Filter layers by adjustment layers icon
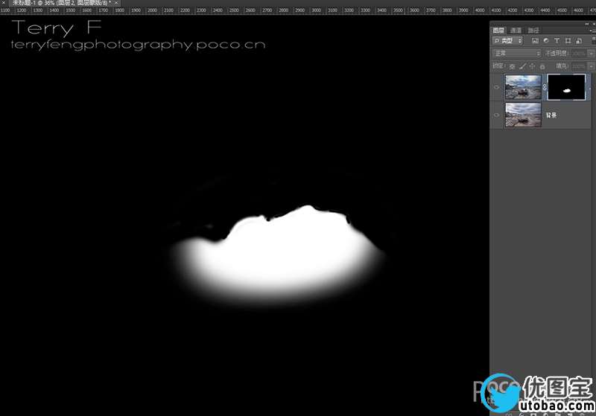This screenshot has width=596, height=416. click(546, 41)
